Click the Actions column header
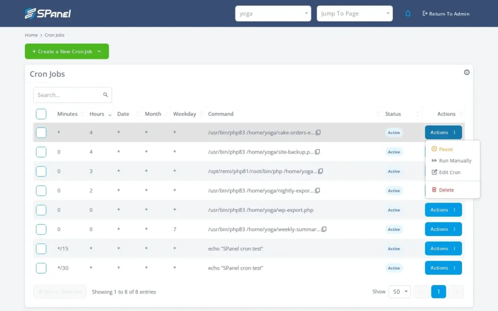Viewport: 498px width, 311px height. click(446, 114)
